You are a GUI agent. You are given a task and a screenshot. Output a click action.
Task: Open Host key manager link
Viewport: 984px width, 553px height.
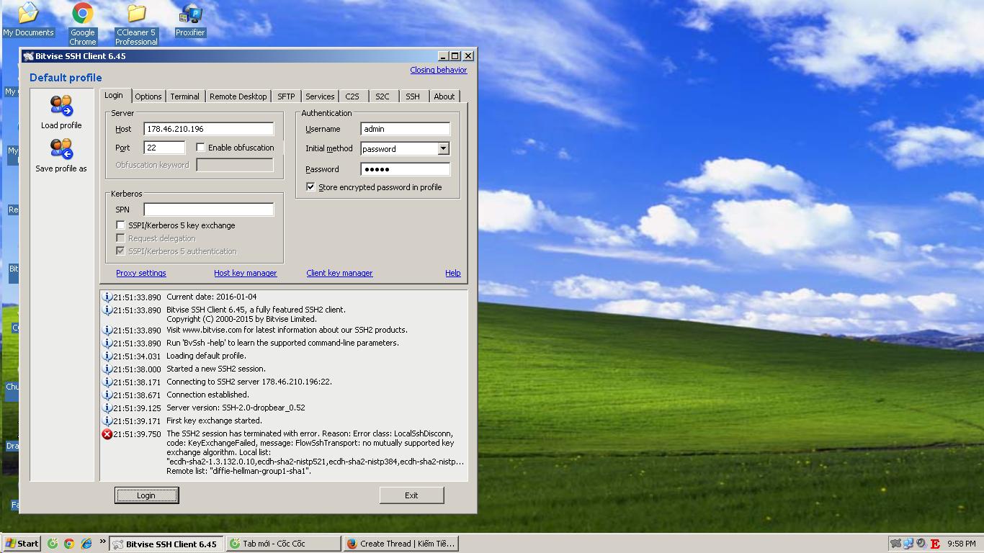tap(245, 273)
